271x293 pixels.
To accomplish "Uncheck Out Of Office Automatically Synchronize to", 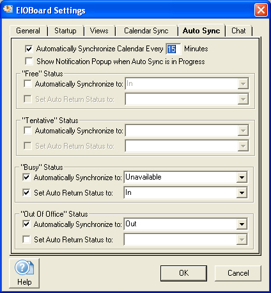I will click(26, 224).
